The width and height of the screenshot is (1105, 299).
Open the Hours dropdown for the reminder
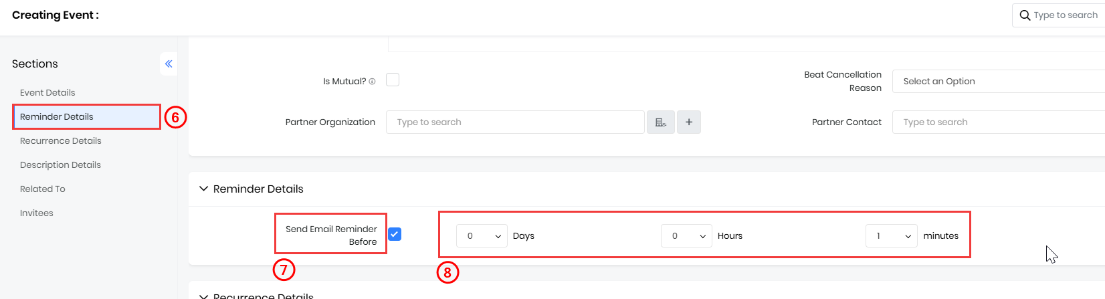pyautogui.click(x=686, y=236)
